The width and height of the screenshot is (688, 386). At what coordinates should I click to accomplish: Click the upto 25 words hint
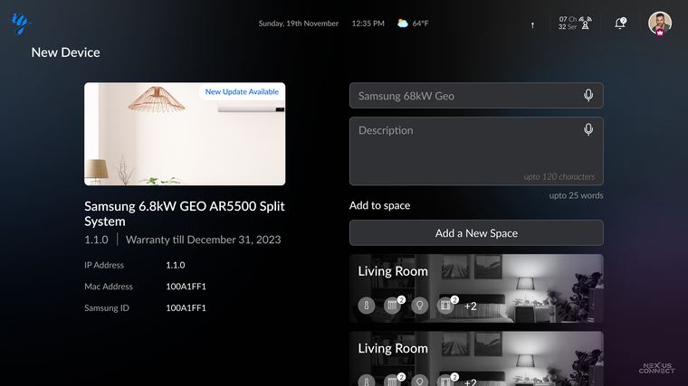(576, 195)
